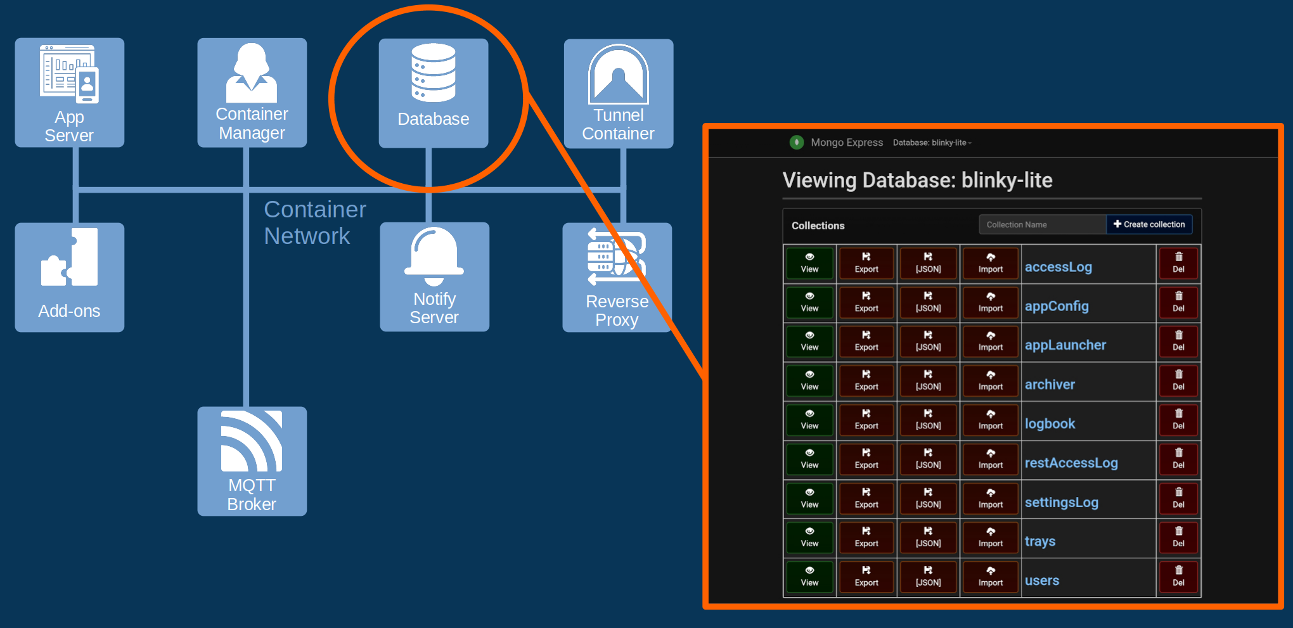Viewport: 1293px width, 628px height.
Task: View the users collection
Action: [809, 578]
